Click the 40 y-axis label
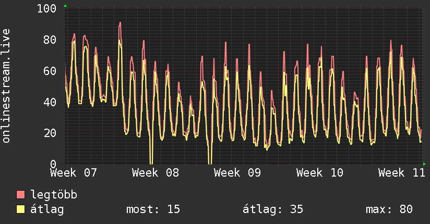Viewport: 430px width, 224px height. click(50, 103)
